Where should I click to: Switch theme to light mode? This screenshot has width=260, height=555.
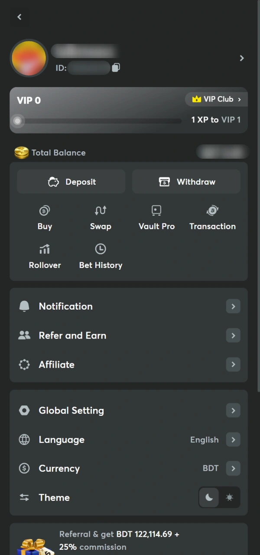point(230,497)
